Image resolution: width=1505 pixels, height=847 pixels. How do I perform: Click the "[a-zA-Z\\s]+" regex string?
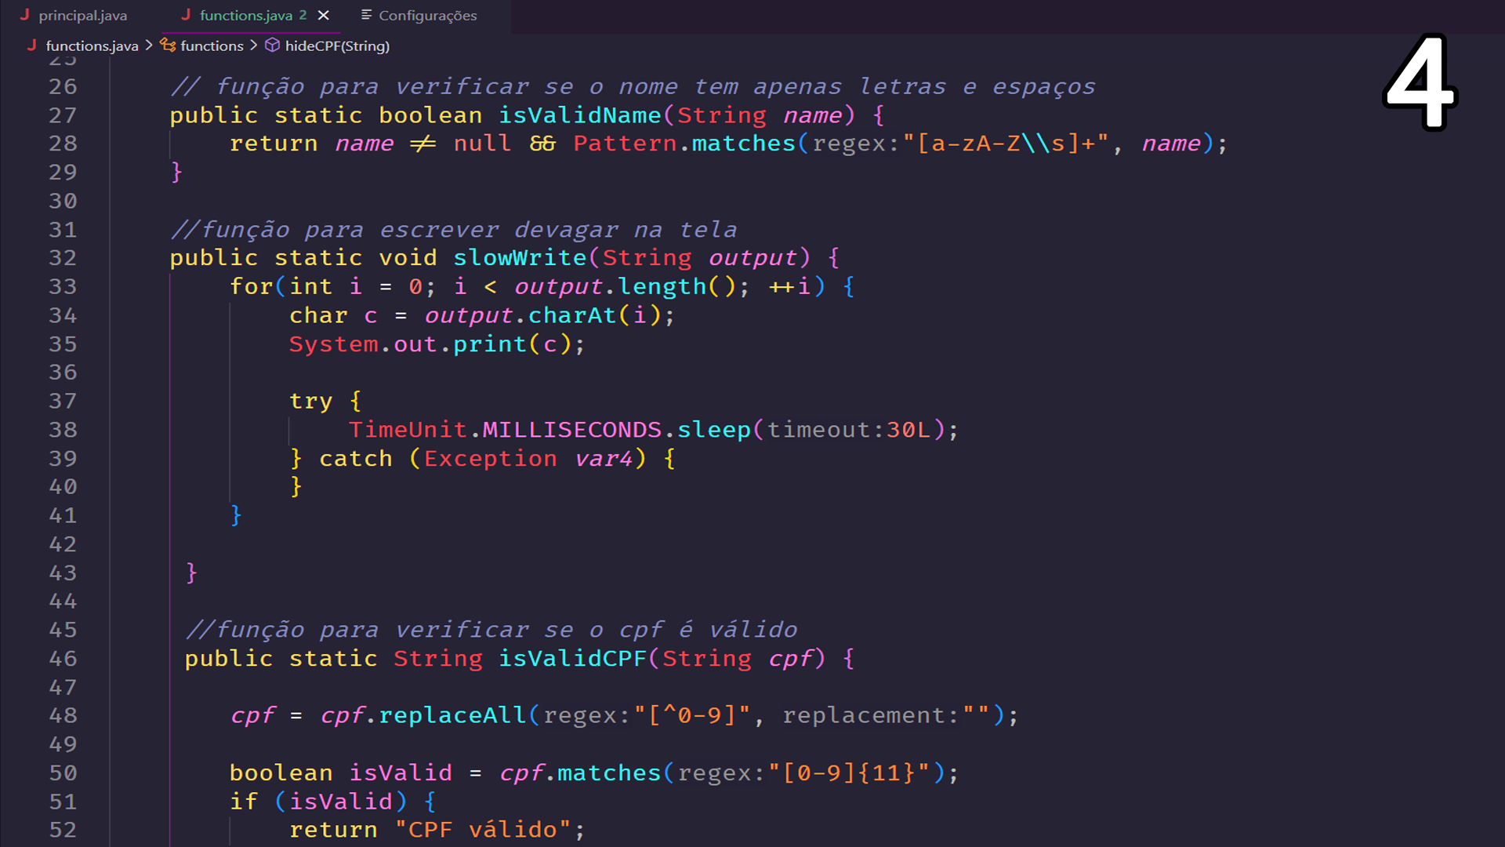click(x=1006, y=144)
